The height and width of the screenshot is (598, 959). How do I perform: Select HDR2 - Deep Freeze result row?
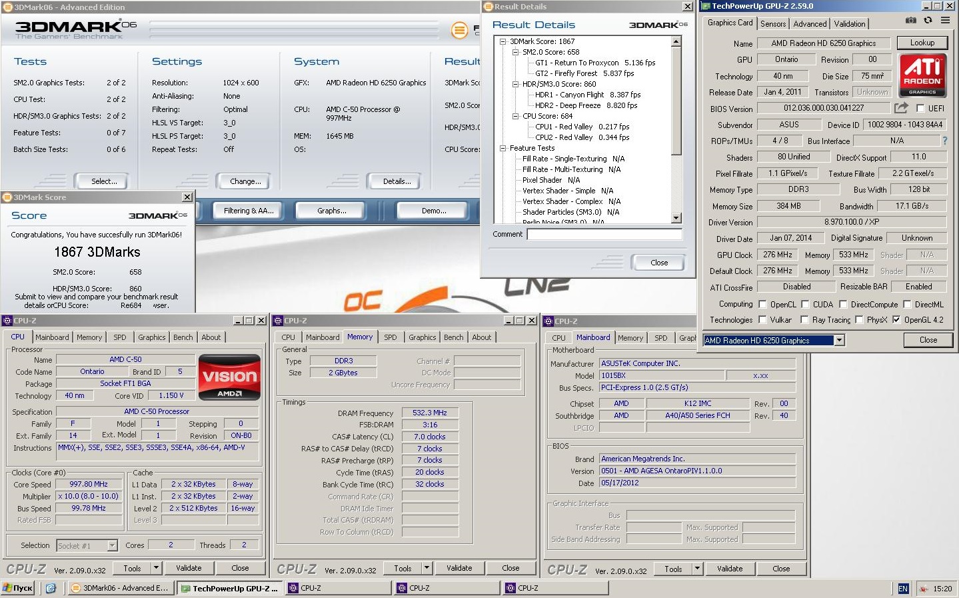(x=586, y=105)
